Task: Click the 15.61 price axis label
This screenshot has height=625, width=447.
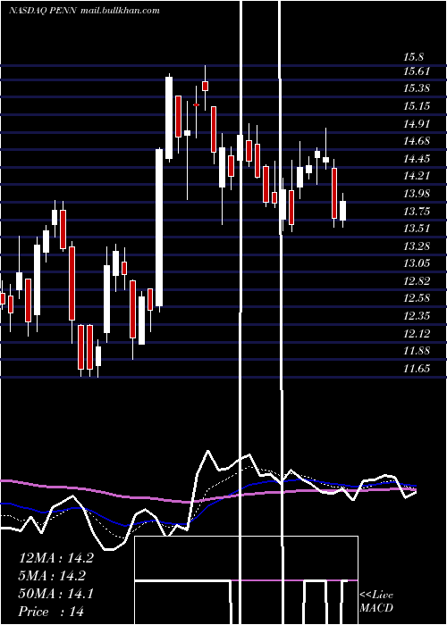Action: [x=417, y=71]
